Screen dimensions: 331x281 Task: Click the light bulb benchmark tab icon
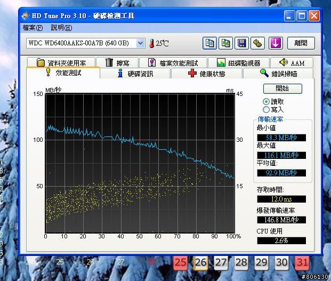tap(48, 72)
